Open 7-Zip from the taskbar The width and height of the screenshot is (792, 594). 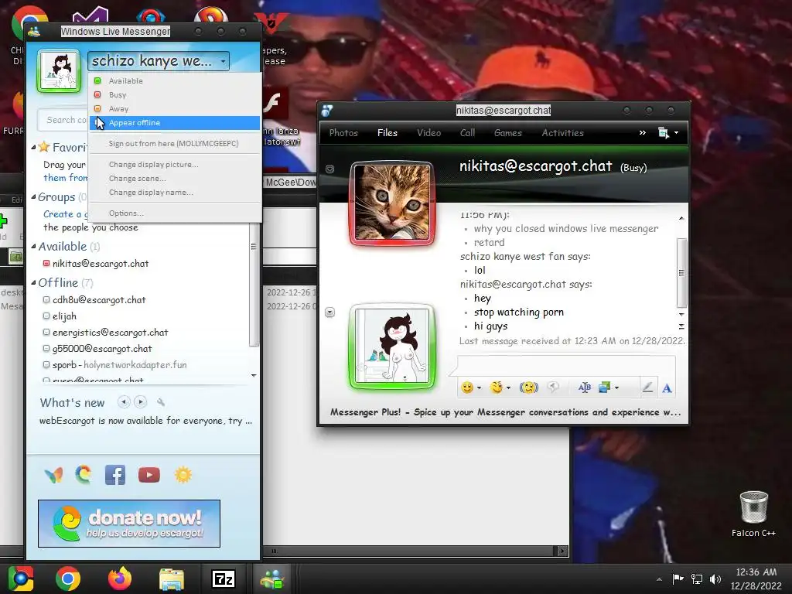(x=224, y=579)
